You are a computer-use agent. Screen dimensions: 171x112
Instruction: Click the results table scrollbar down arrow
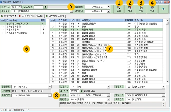(x=167, y=82)
